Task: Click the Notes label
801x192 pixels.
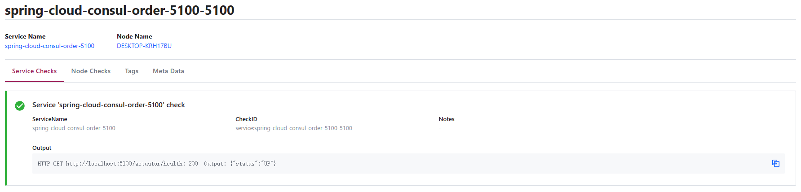Action: coord(447,119)
